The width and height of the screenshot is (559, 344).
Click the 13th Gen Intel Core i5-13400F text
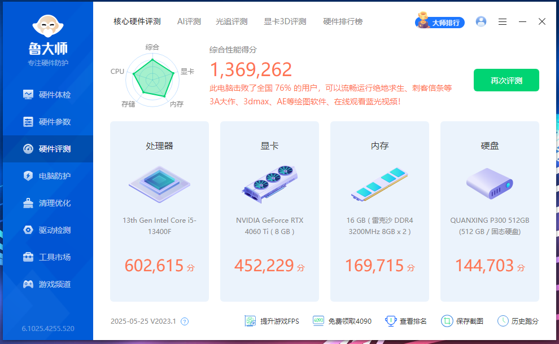tap(159, 226)
